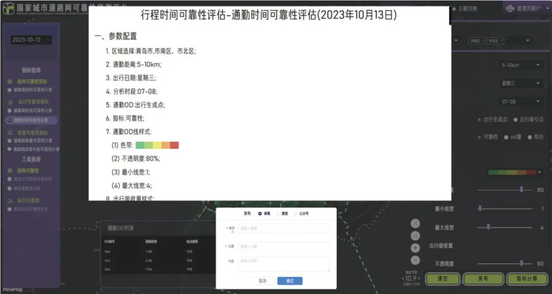Click table cell with value 7.08
The width and height of the screenshot is (552, 294).
click(x=149, y=252)
